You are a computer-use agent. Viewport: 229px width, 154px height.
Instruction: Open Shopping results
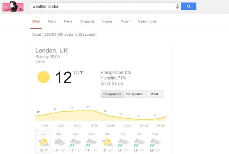(x=87, y=21)
